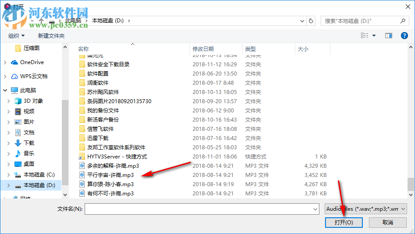Image resolution: width=415 pixels, height=234 pixels.
Task: Expand the OneDrive tree node
Action: [5, 62]
